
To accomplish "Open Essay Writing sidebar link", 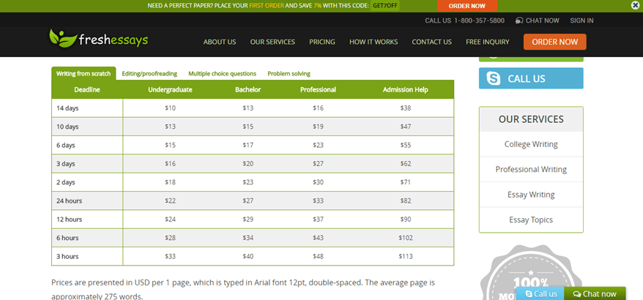I will (531, 195).
